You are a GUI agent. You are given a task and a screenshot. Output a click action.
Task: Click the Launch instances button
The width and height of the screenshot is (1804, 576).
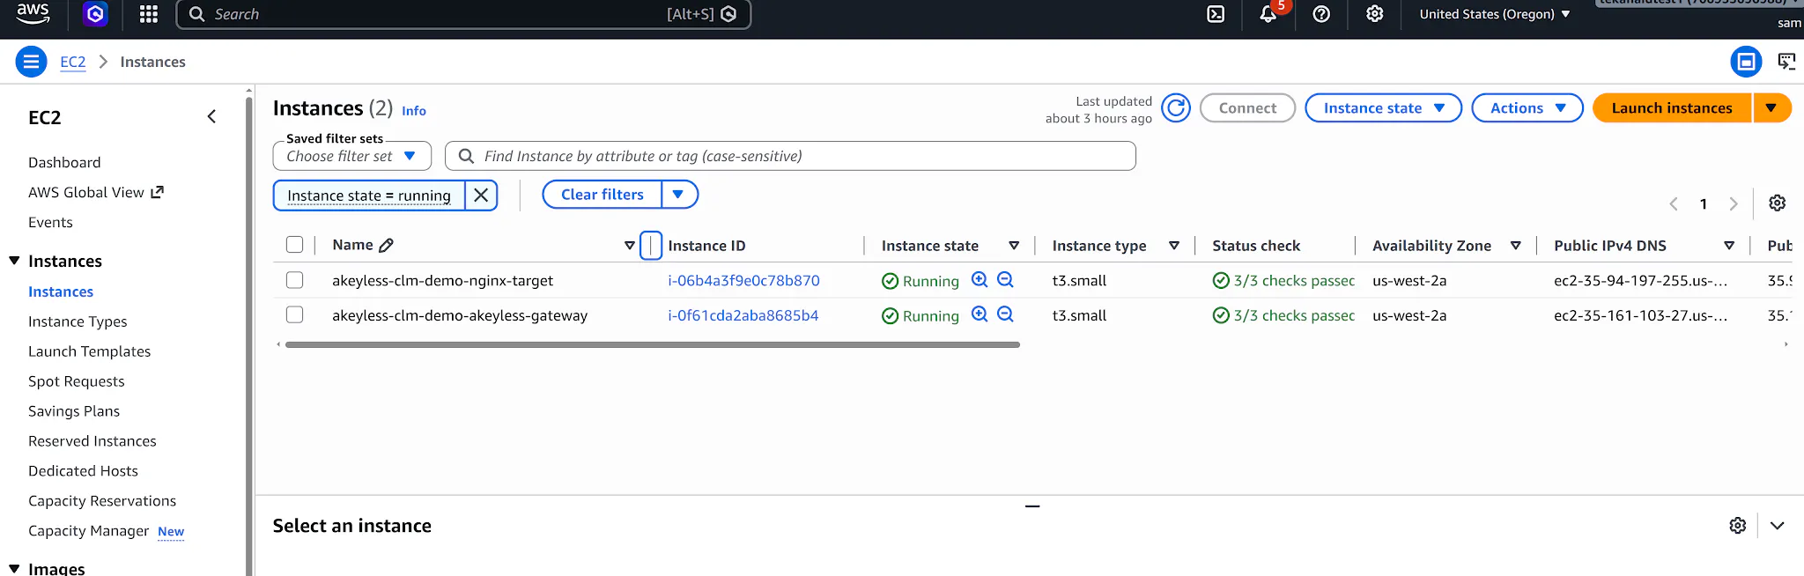(x=1672, y=108)
